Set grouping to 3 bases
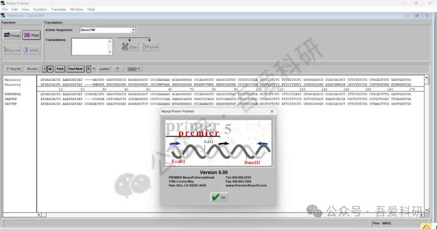 click(45, 69)
